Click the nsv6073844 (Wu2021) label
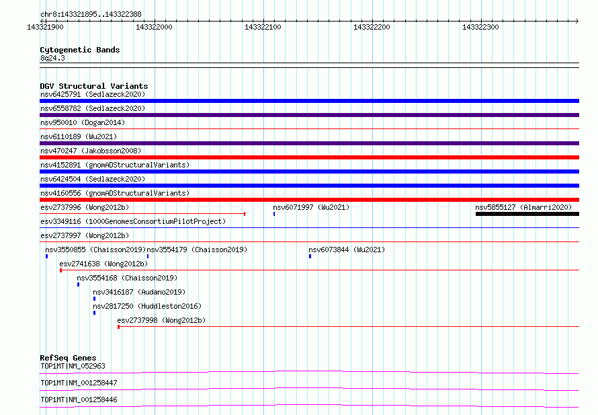This screenshot has height=415, width=598. [x=347, y=250]
